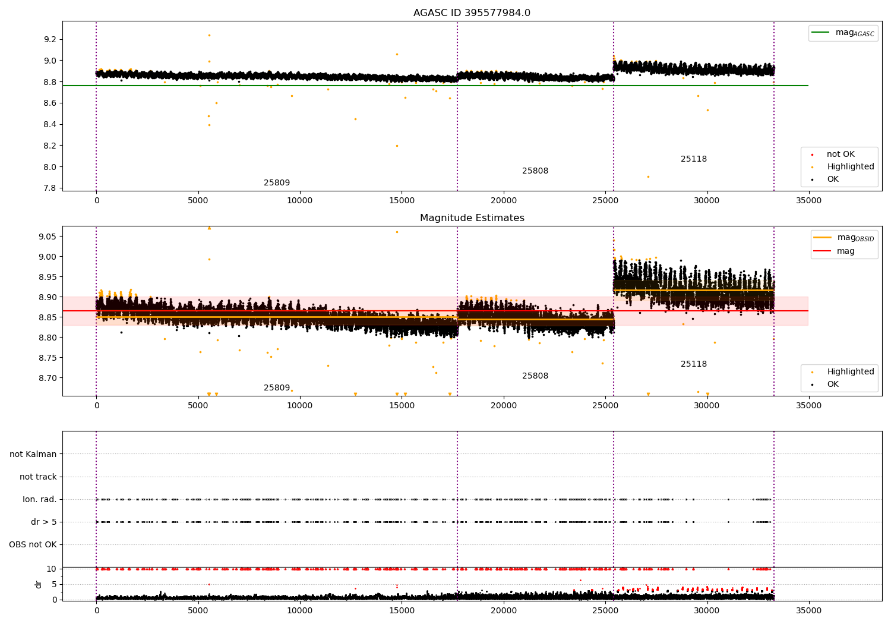Select the mag OBSID legend entry
Screen dimensions: 891x624
tap(844, 238)
